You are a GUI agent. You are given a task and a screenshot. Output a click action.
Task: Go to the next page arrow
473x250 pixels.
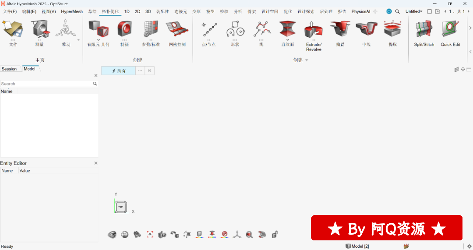(x=469, y=11)
